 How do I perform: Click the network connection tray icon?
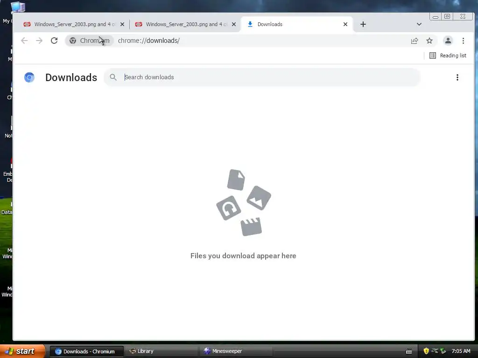[x=435, y=351]
